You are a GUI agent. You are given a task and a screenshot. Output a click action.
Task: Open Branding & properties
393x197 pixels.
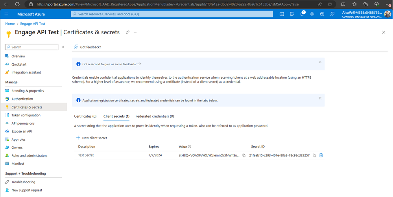(x=28, y=91)
